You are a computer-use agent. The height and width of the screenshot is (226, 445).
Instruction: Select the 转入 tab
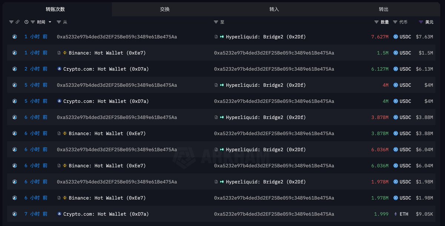click(x=274, y=9)
